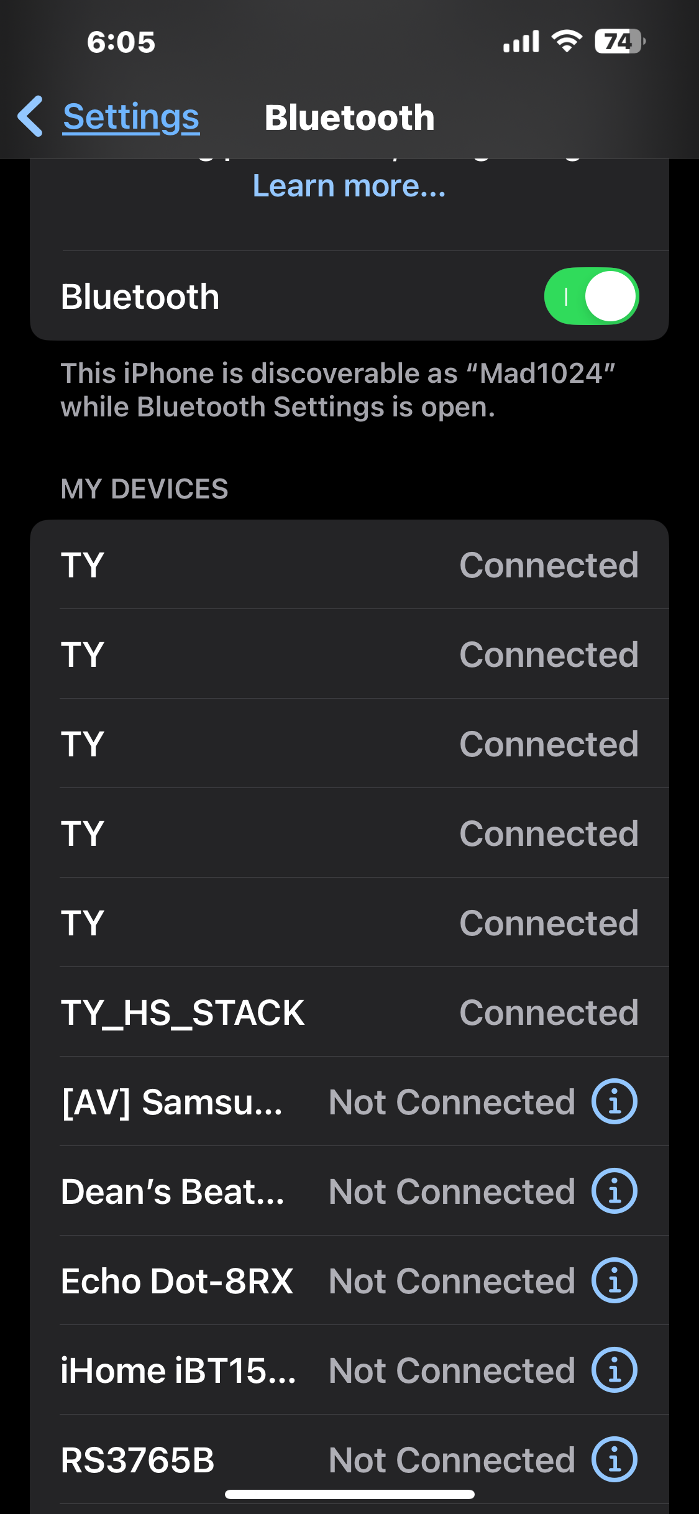
Task: Open the Learn more link
Action: coord(349,186)
